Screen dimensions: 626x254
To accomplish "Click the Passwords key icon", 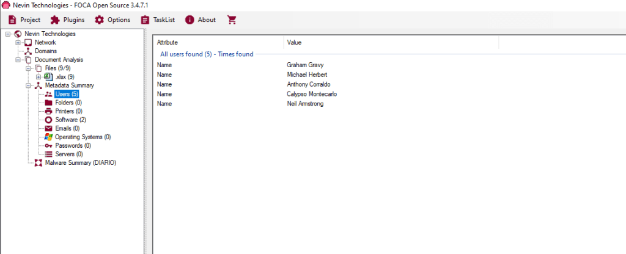I will (49, 146).
